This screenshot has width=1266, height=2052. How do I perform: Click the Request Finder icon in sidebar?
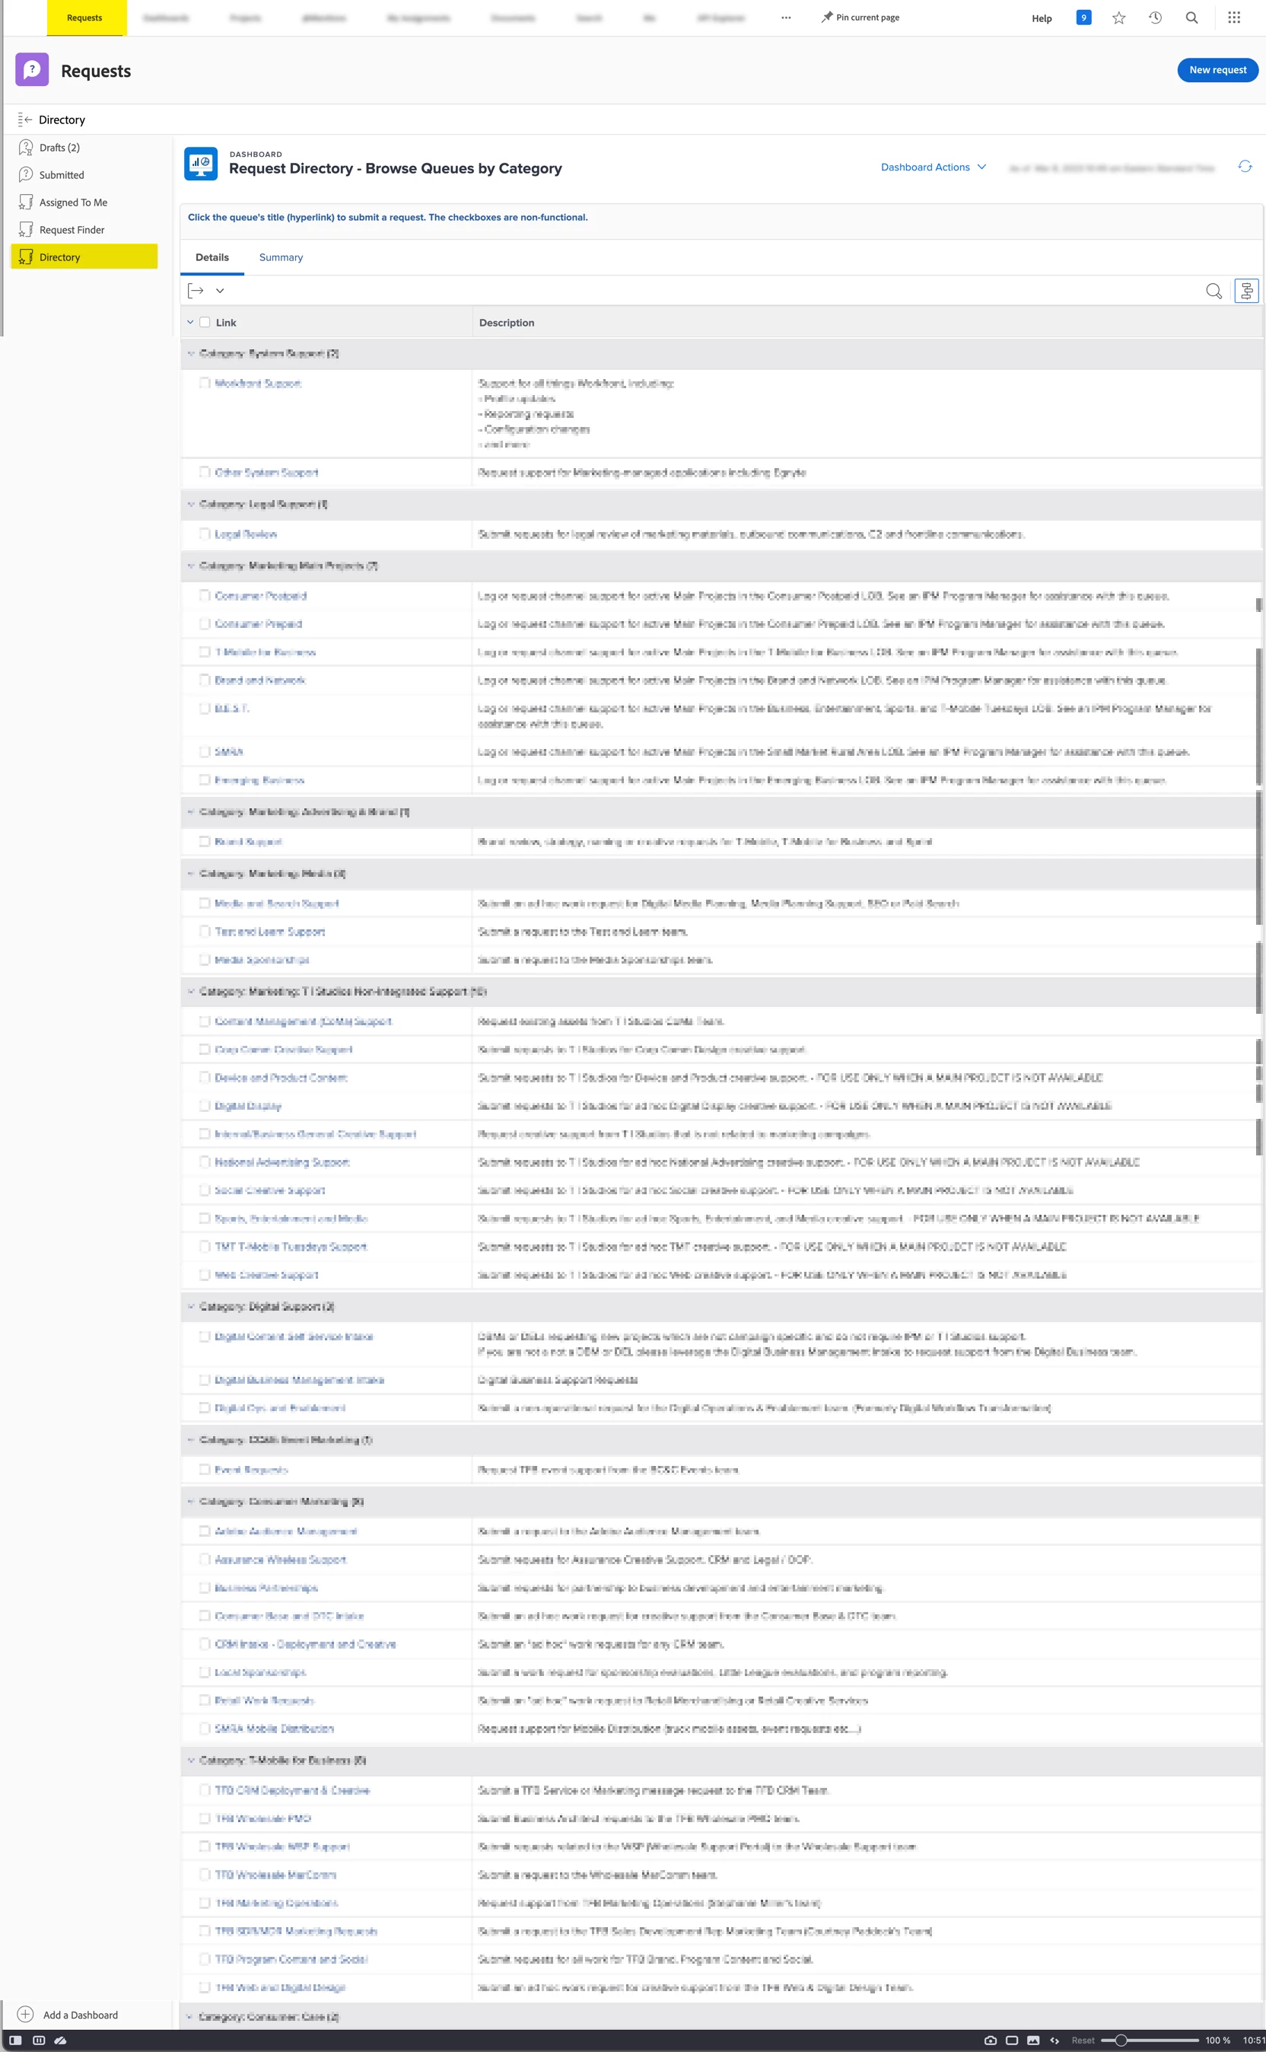[x=26, y=230]
